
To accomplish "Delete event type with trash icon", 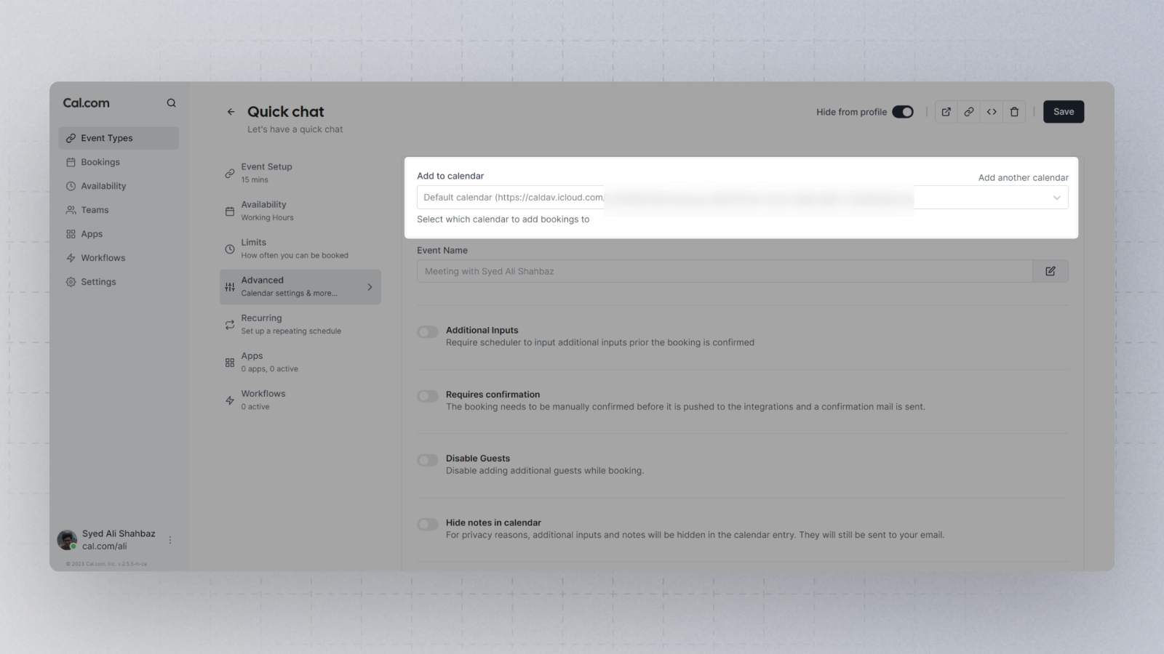I will pyautogui.click(x=1014, y=112).
